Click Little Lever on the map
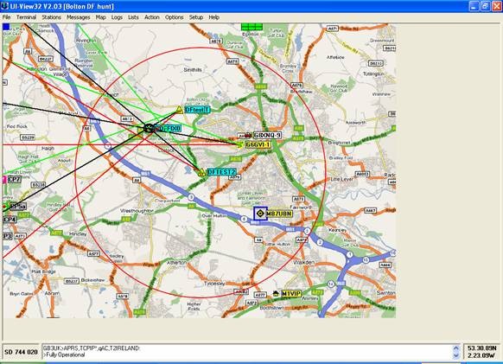The image size is (503, 364). pyautogui.click(x=342, y=179)
